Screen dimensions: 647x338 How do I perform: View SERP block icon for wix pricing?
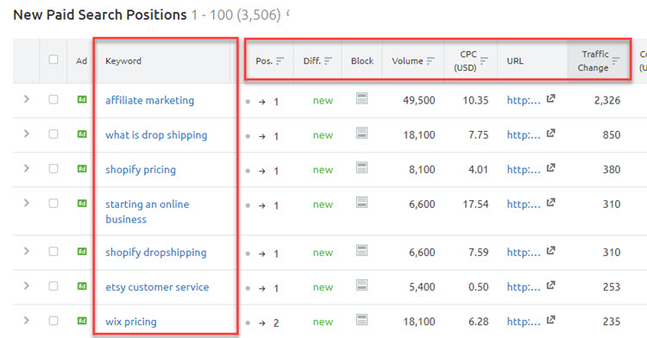tap(361, 320)
